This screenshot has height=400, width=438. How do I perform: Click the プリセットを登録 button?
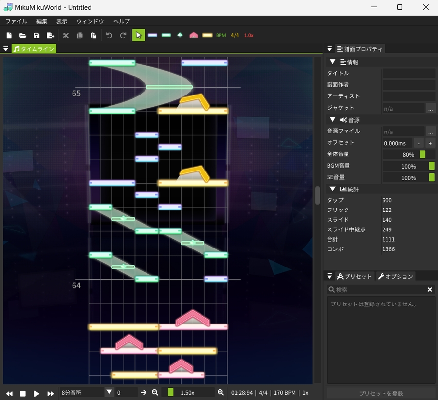381,393
